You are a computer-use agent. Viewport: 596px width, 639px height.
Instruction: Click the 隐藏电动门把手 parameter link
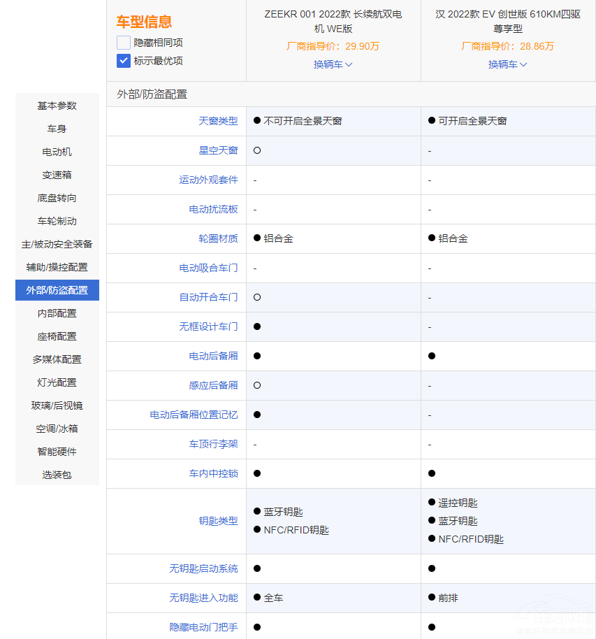205,628
